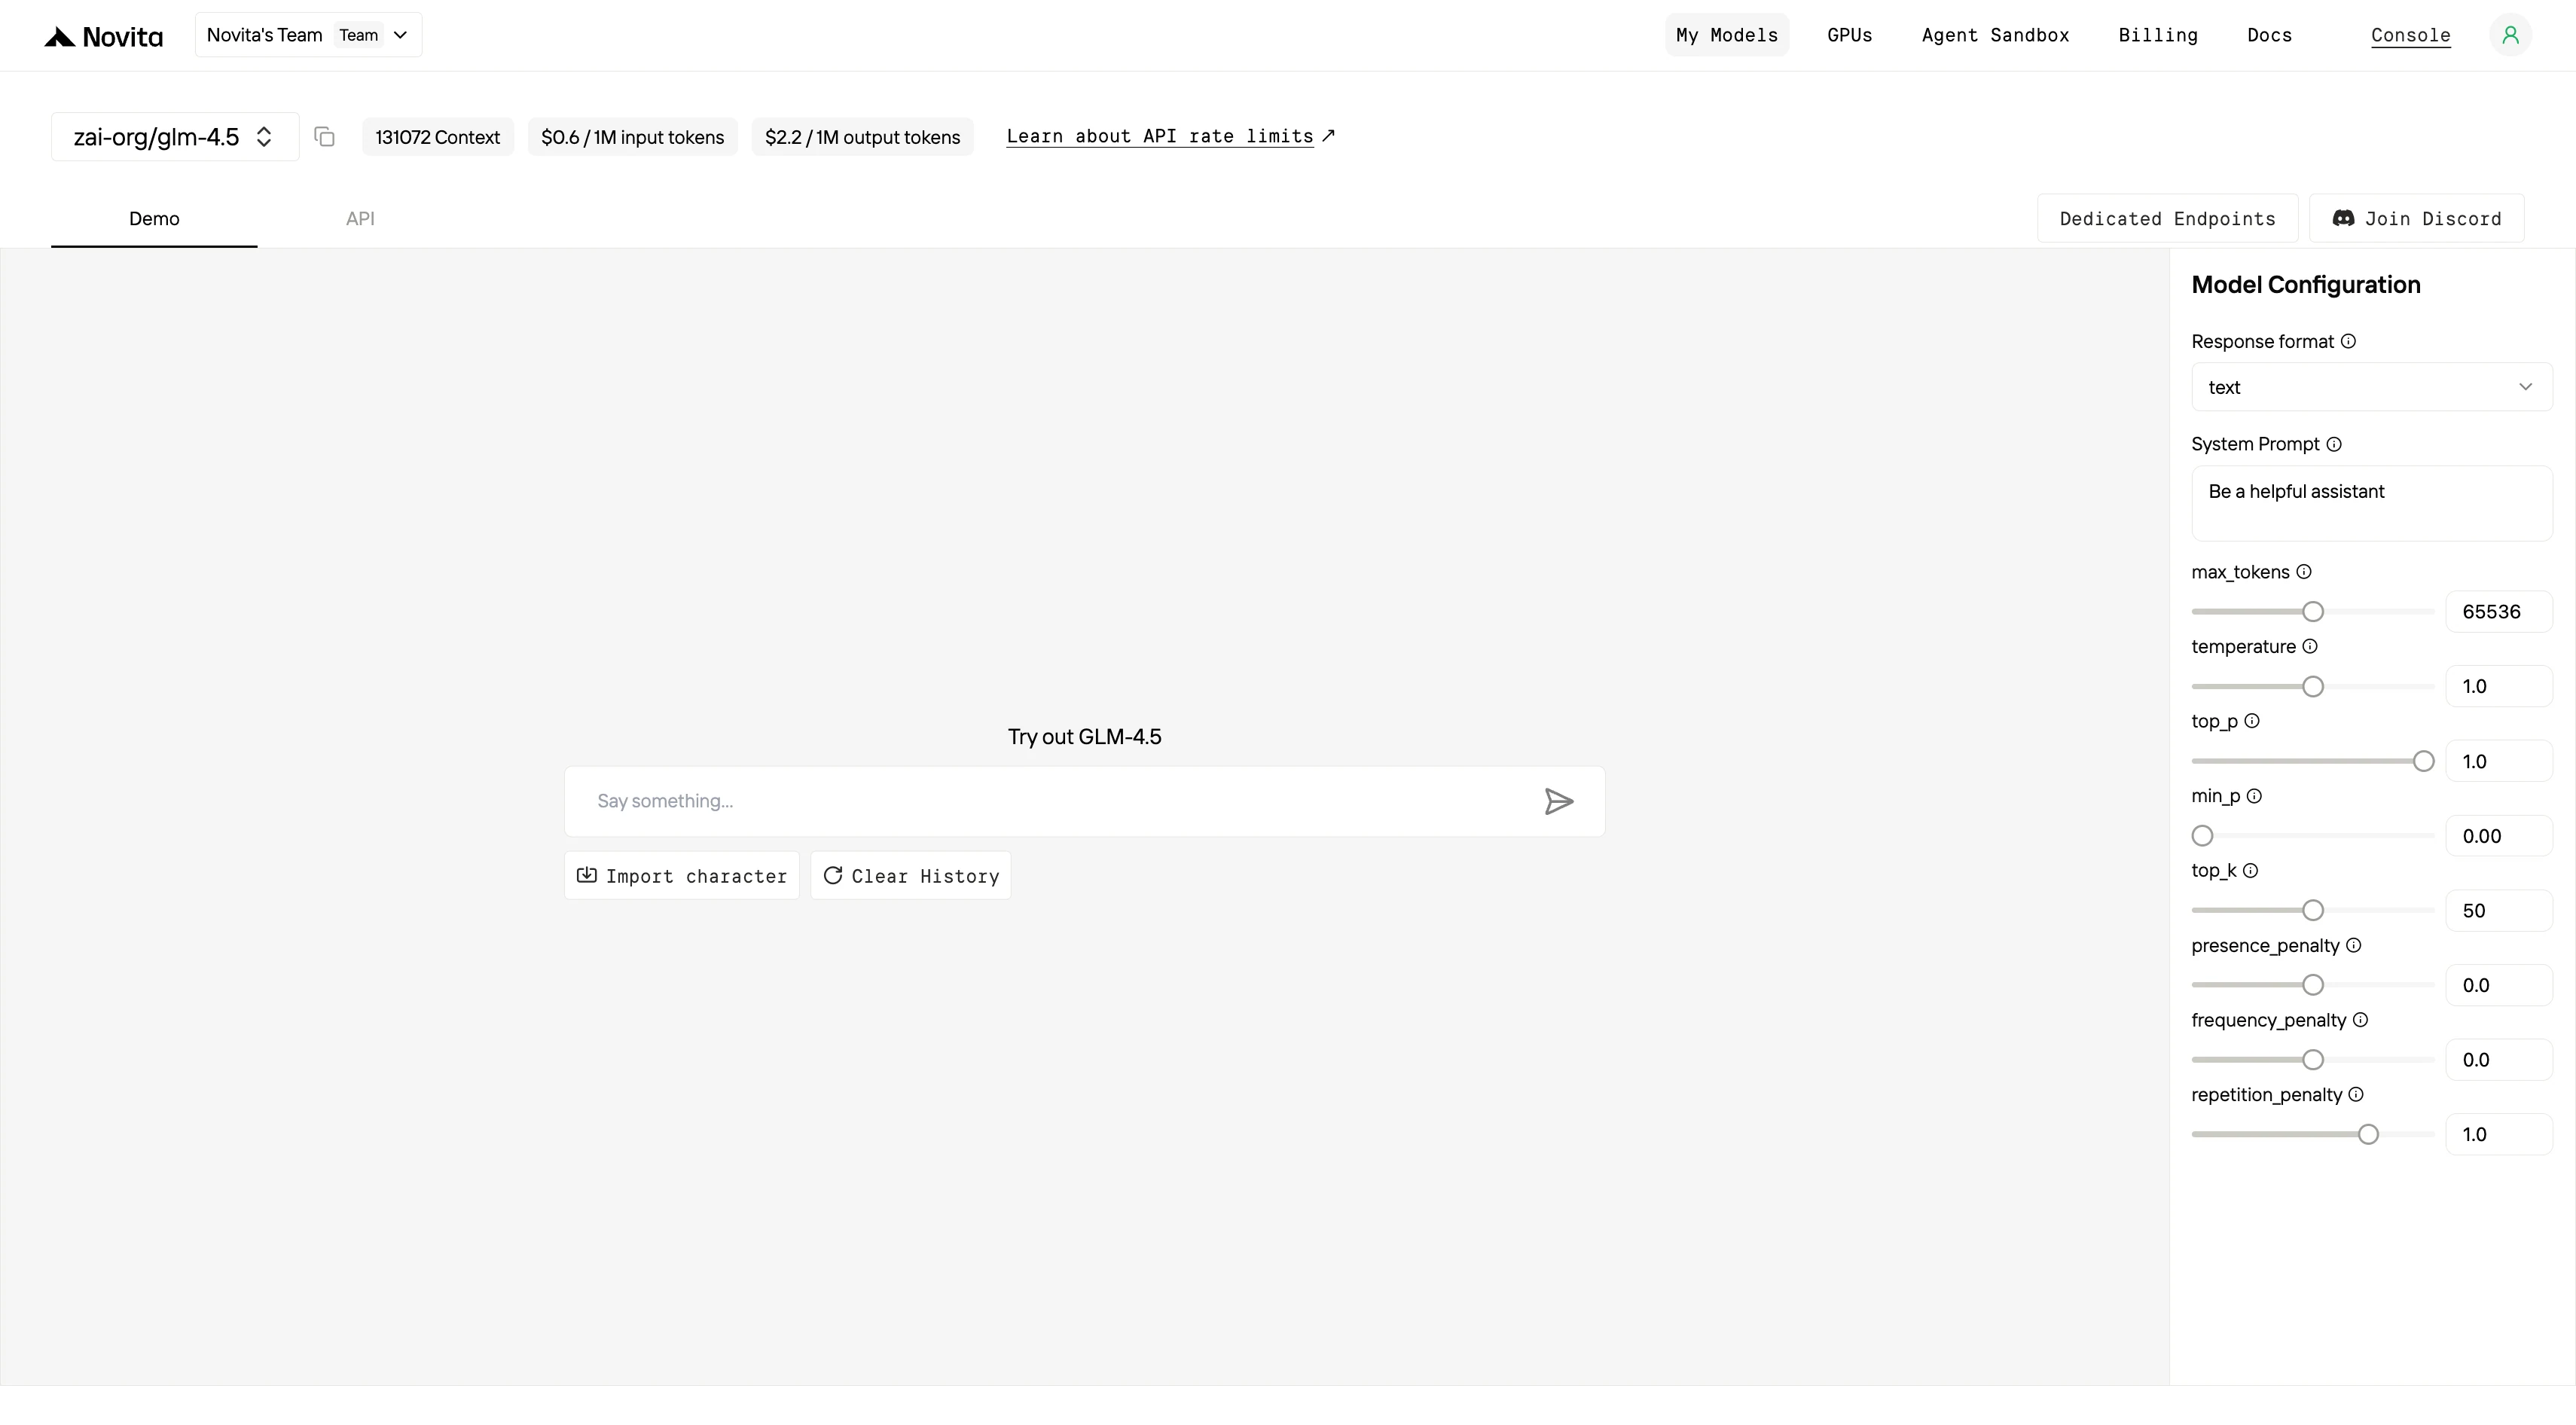The image size is (2576, 1425).
Task: Click the repetition_penalty value field
Action: pos(2499,1135)
